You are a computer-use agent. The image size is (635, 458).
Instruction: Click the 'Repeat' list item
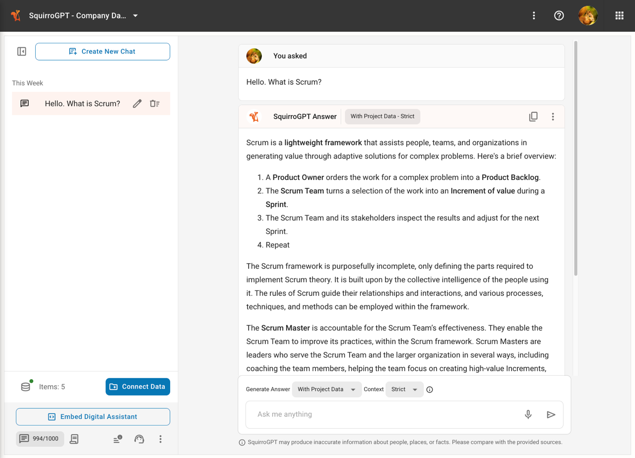(x=278, y=245)
